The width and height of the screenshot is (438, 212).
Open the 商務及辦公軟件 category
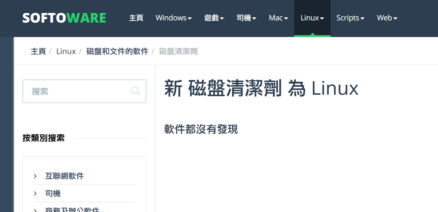(72, 210)
